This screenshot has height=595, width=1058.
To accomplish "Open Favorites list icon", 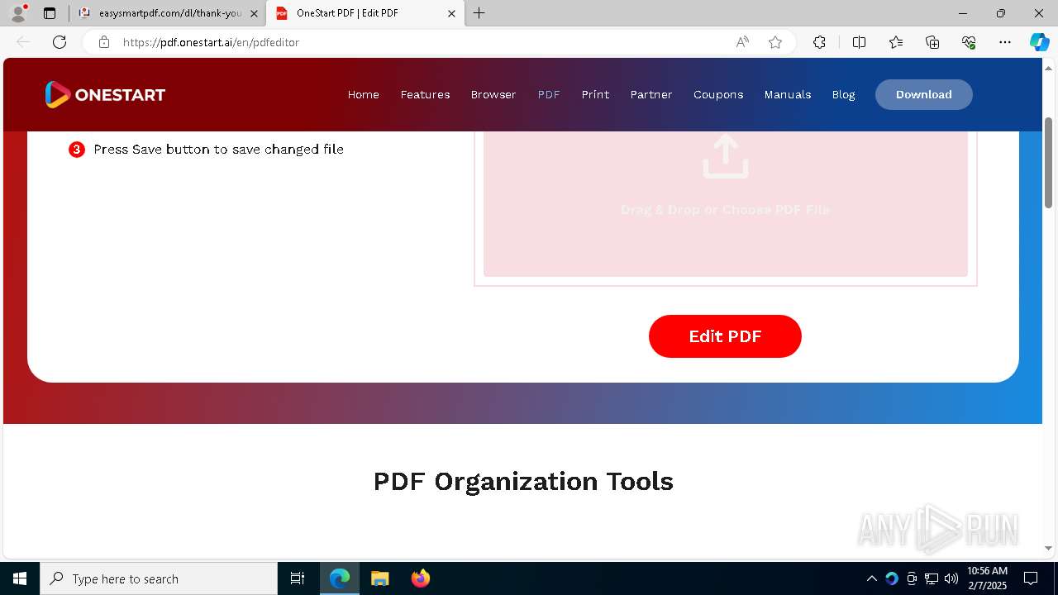I will (x=896, y=42).
